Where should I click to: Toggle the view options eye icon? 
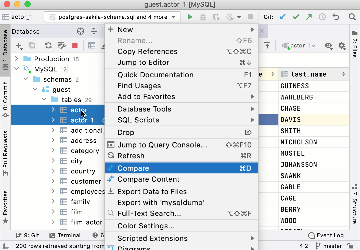click(328, 45)
